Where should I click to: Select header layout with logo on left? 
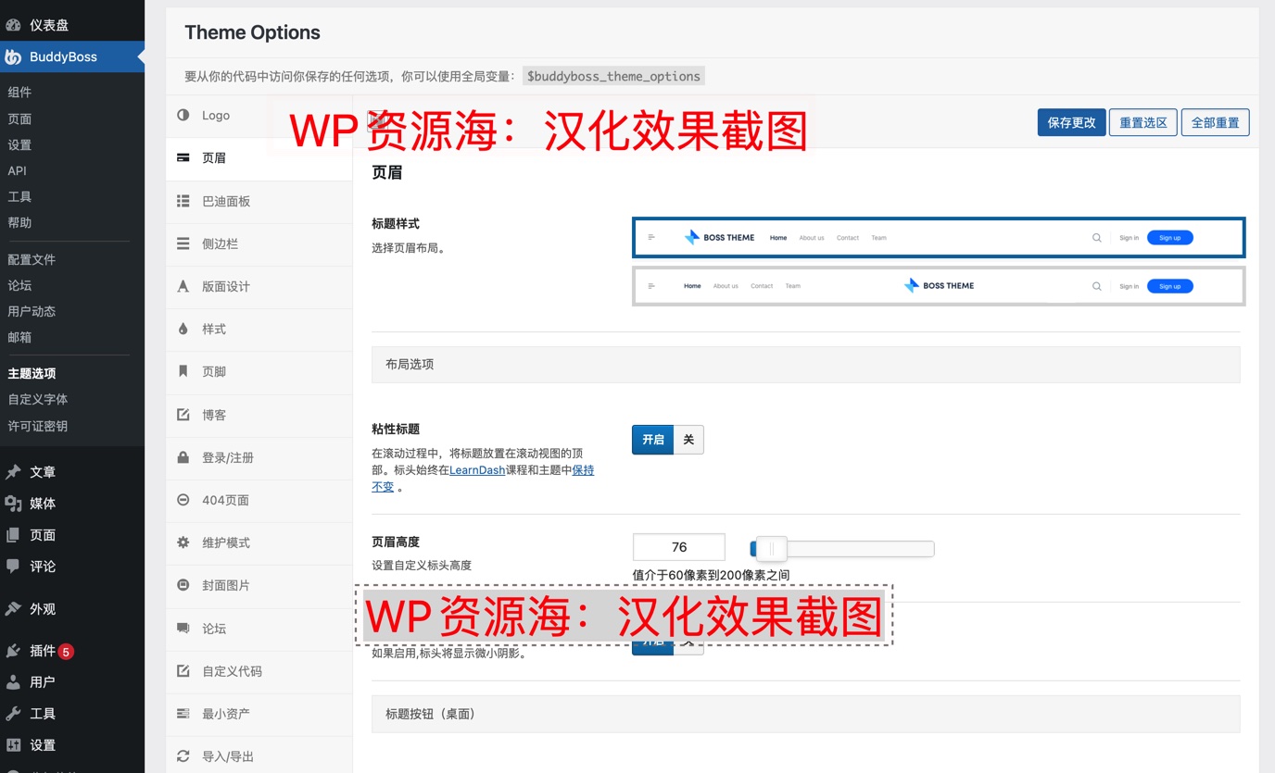(x=939, y=237)
